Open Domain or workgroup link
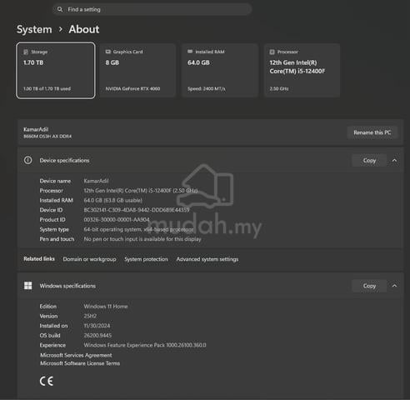Image resolution: width=410 pixels, height=400 pixels. [x=89, y=259]
